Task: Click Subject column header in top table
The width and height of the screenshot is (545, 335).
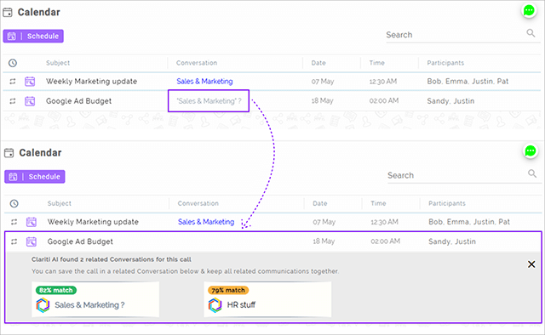Action: 58,63
